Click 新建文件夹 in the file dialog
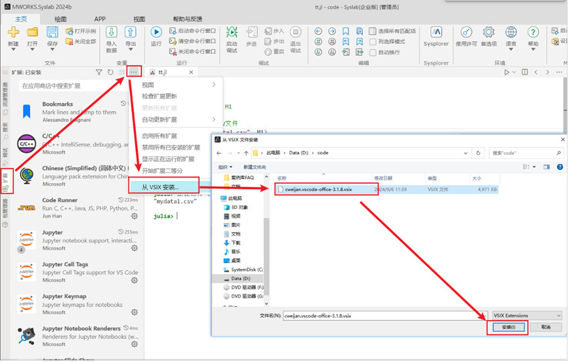 255,167
